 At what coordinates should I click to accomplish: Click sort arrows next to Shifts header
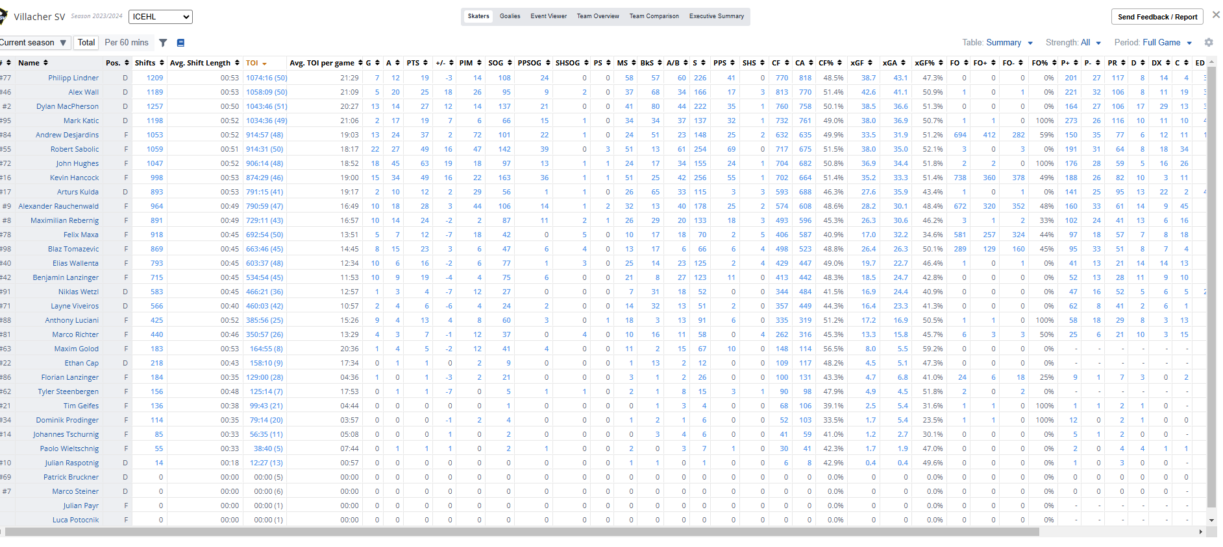coord(162,63)
